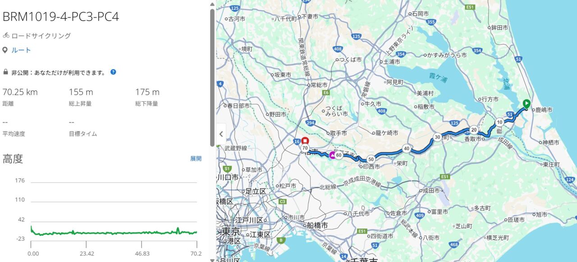This screenshot has width=577, height=262.
Task: Click the green elevation profile line
Action: (x=113, y=233)
